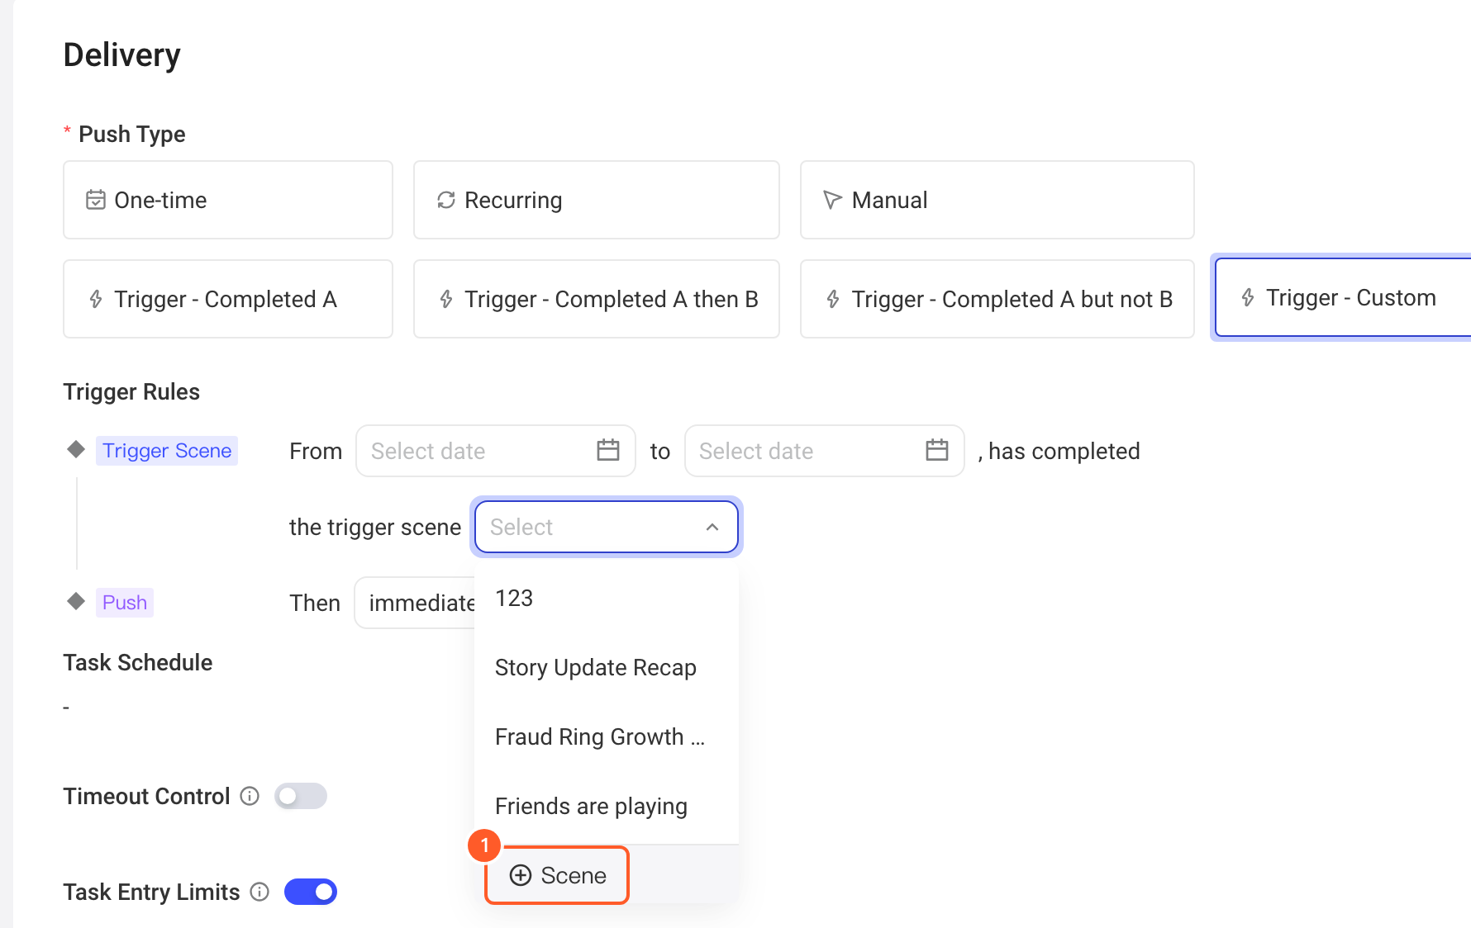This screenshot has height=928, width=1471.
Task: Select the Recurring push type
Action: click(596, 200)
